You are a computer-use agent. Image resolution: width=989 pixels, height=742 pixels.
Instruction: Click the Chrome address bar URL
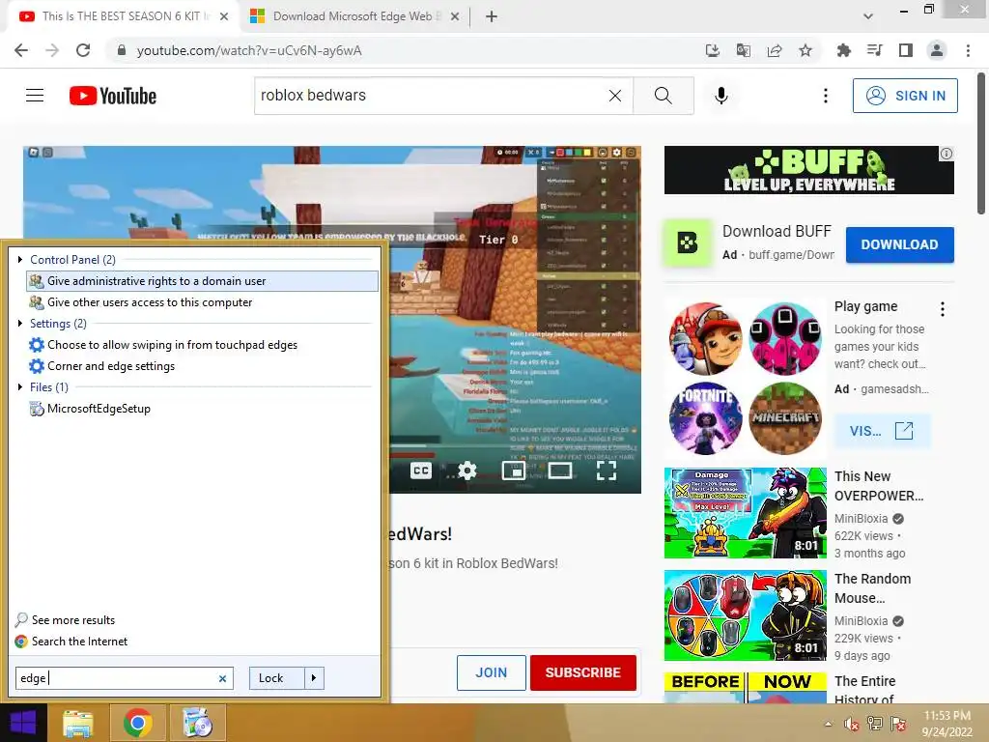(249, 50)
